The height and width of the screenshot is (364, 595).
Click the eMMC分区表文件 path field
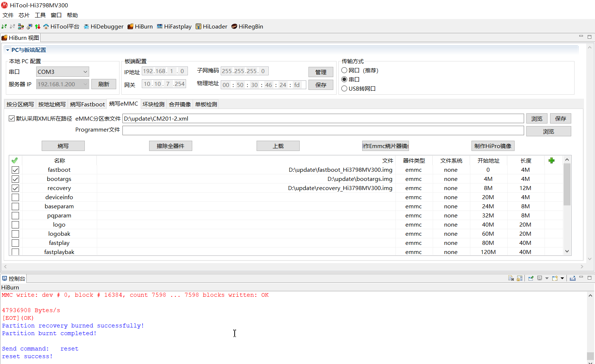[323, 118]
